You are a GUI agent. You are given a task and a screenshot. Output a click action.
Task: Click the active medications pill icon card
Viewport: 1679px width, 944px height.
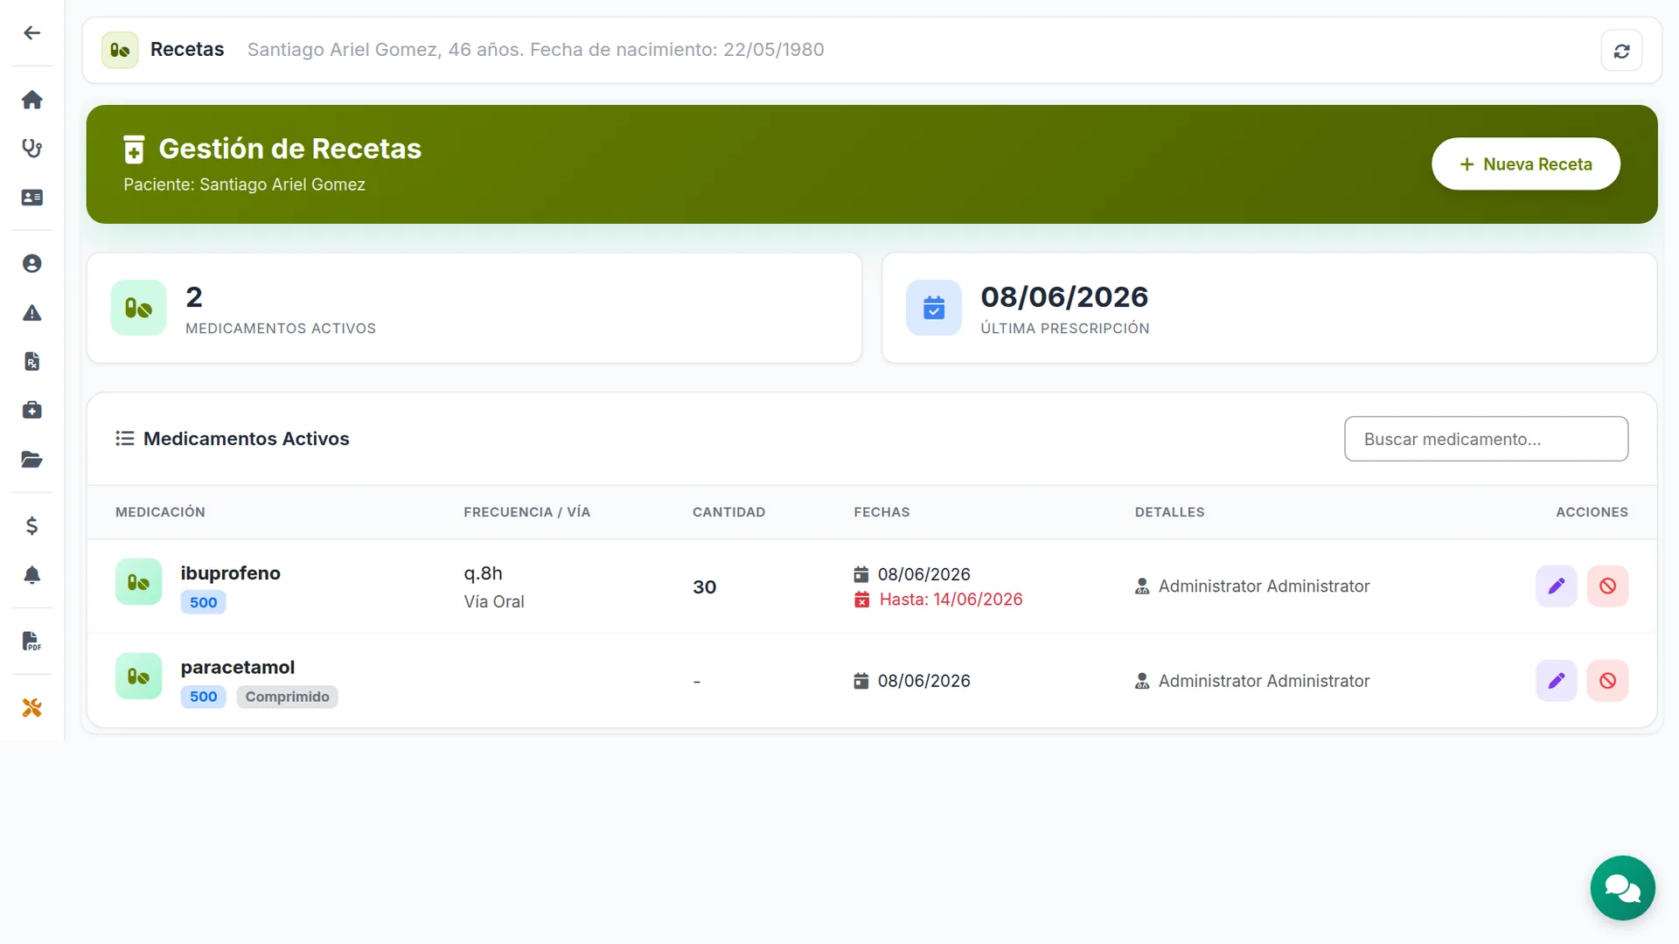[138, 308]
